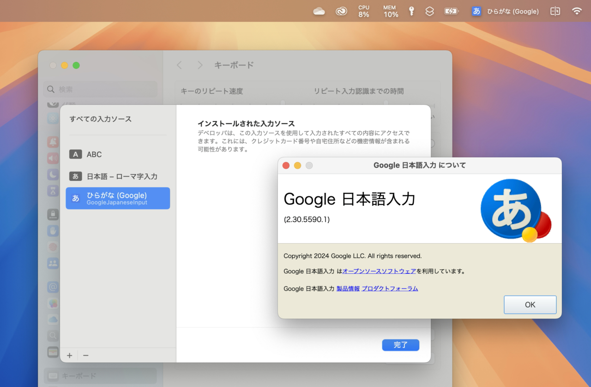Image resolution: width=591 pixels, height=387 pixels.
Task: Click the speaker Sound icon in Settings sidebar
Action: click(x=53, y=159)
